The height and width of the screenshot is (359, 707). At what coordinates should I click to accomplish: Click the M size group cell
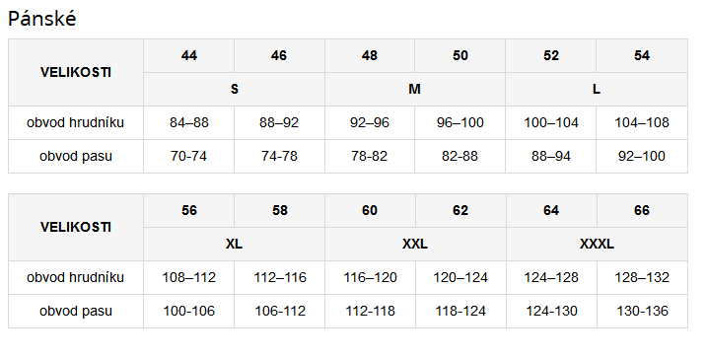point(415,90)
